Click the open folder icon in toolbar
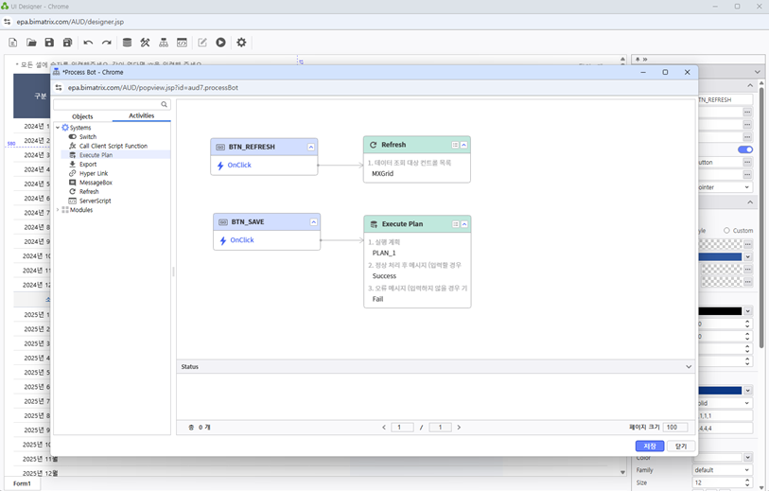The image size is (769, 491). coord(31,43)
